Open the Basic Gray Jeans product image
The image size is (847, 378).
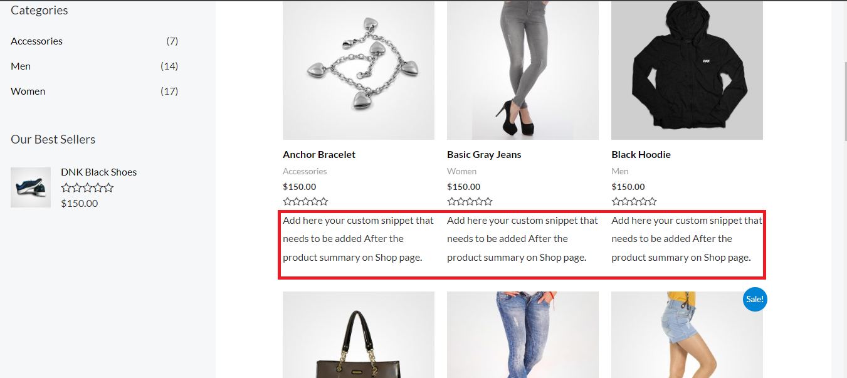pyautogui.click(x=523, y=70)
